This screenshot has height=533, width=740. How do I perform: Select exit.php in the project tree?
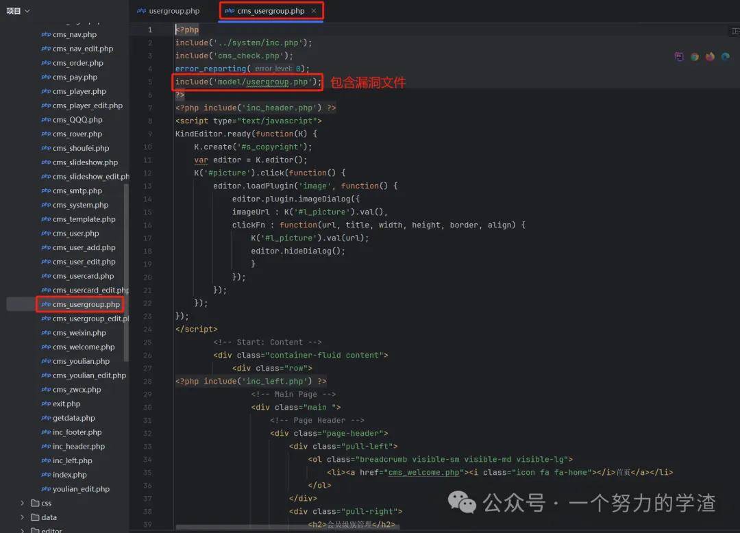pyautogui.click(x=61, y=404)
